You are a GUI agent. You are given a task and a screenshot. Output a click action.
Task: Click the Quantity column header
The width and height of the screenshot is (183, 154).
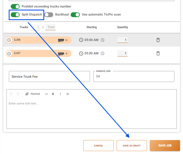tap(123, 27)
